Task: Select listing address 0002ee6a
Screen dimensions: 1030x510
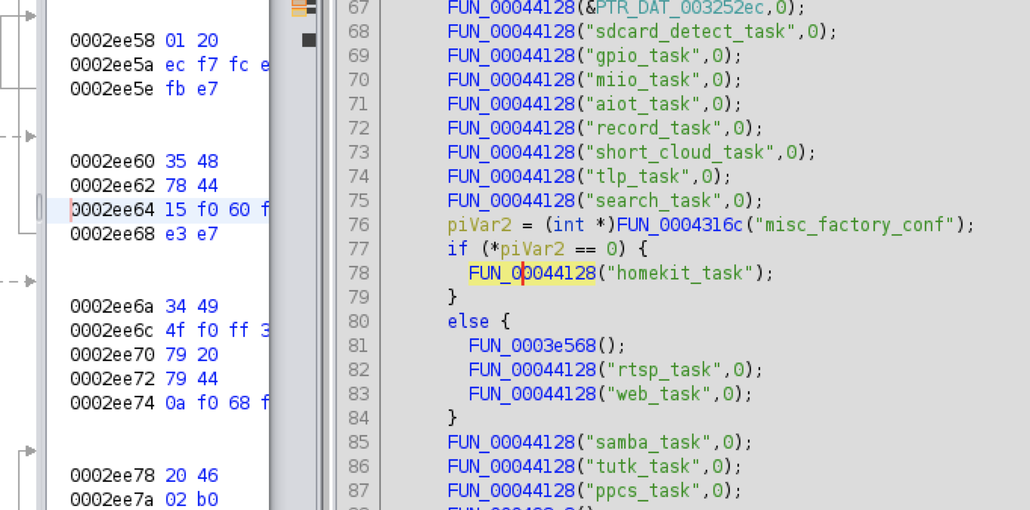Action: pos(112,306)
